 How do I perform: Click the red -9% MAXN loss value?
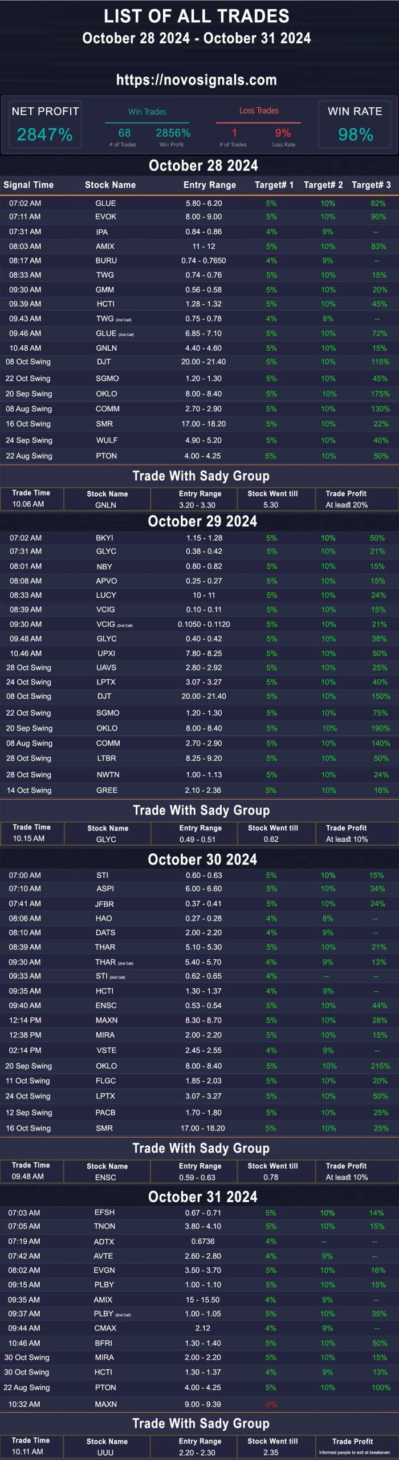(x=271, y=1404)
